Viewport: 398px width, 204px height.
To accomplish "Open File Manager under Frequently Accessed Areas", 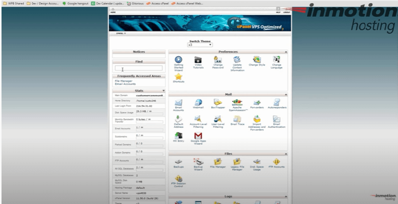I will click(x=123, y=81).
